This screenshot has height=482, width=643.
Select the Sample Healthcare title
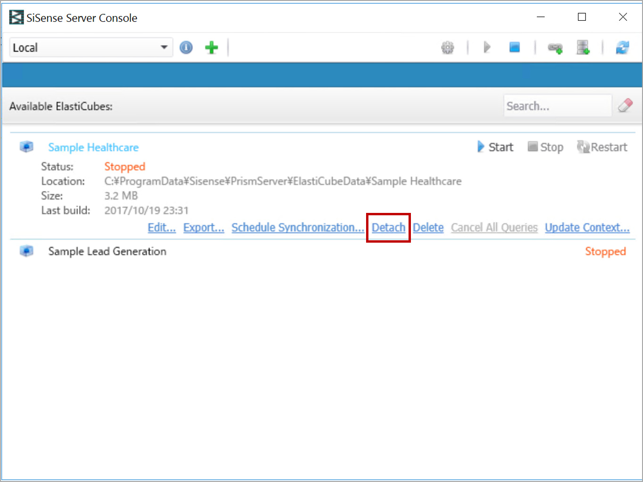click(93, 147)
